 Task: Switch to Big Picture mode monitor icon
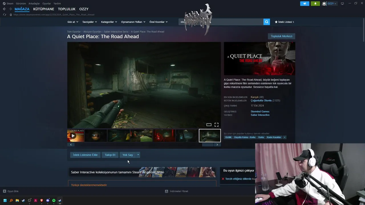(x=342, y=4)
